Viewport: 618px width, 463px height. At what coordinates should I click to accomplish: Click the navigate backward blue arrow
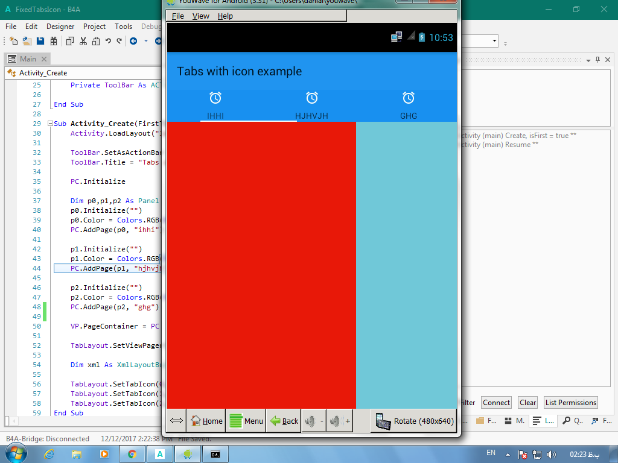click(x=133, y=41)
